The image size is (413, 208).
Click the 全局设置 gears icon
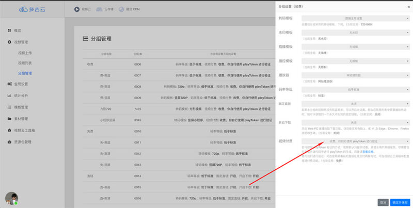point(10,84)
